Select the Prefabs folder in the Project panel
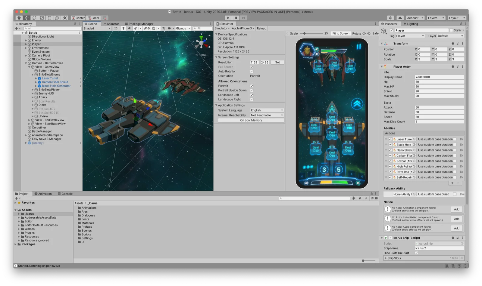The image size is (482, 286). [x=87, y=227]
